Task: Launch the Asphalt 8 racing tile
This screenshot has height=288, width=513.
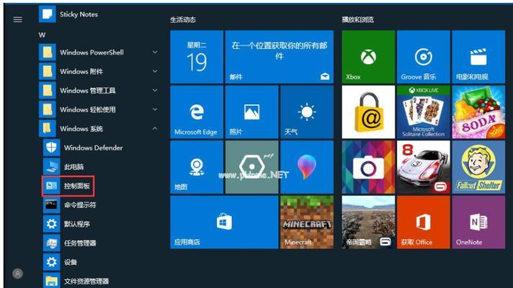Action: tap(424, 167)
